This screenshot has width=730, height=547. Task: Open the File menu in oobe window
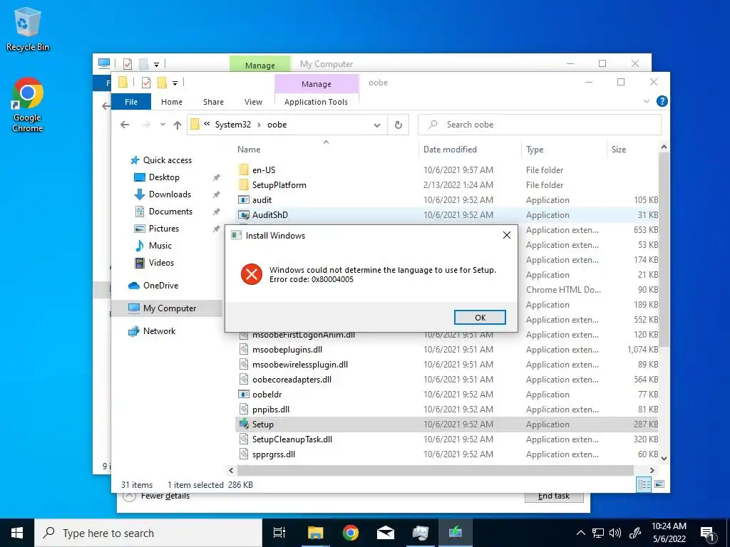[131, 102]
